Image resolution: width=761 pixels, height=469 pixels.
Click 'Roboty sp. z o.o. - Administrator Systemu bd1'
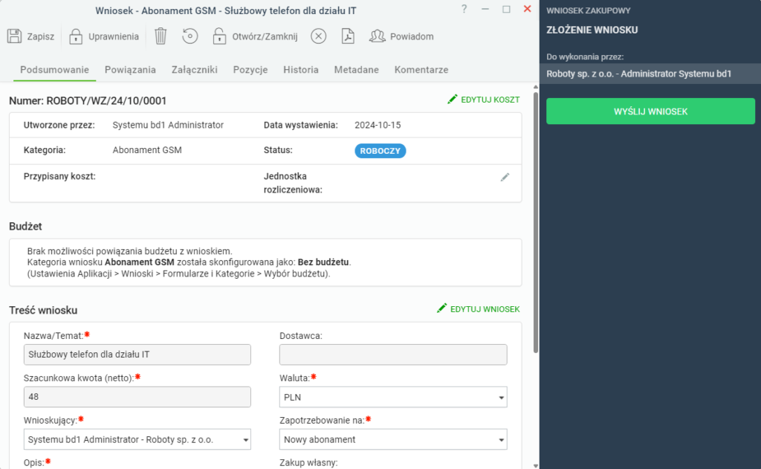(x=638, y=74)
